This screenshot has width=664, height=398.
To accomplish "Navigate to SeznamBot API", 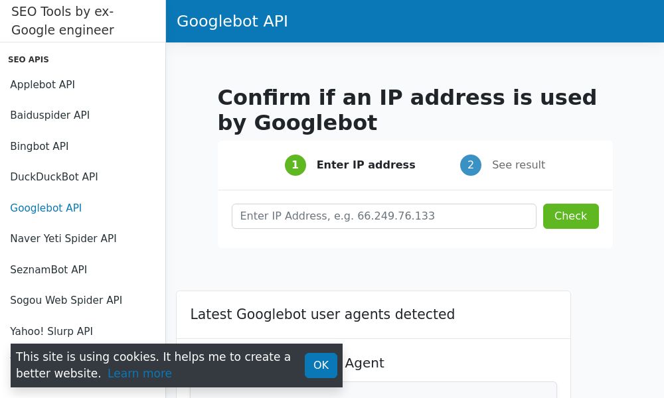I will click(48, 270).
